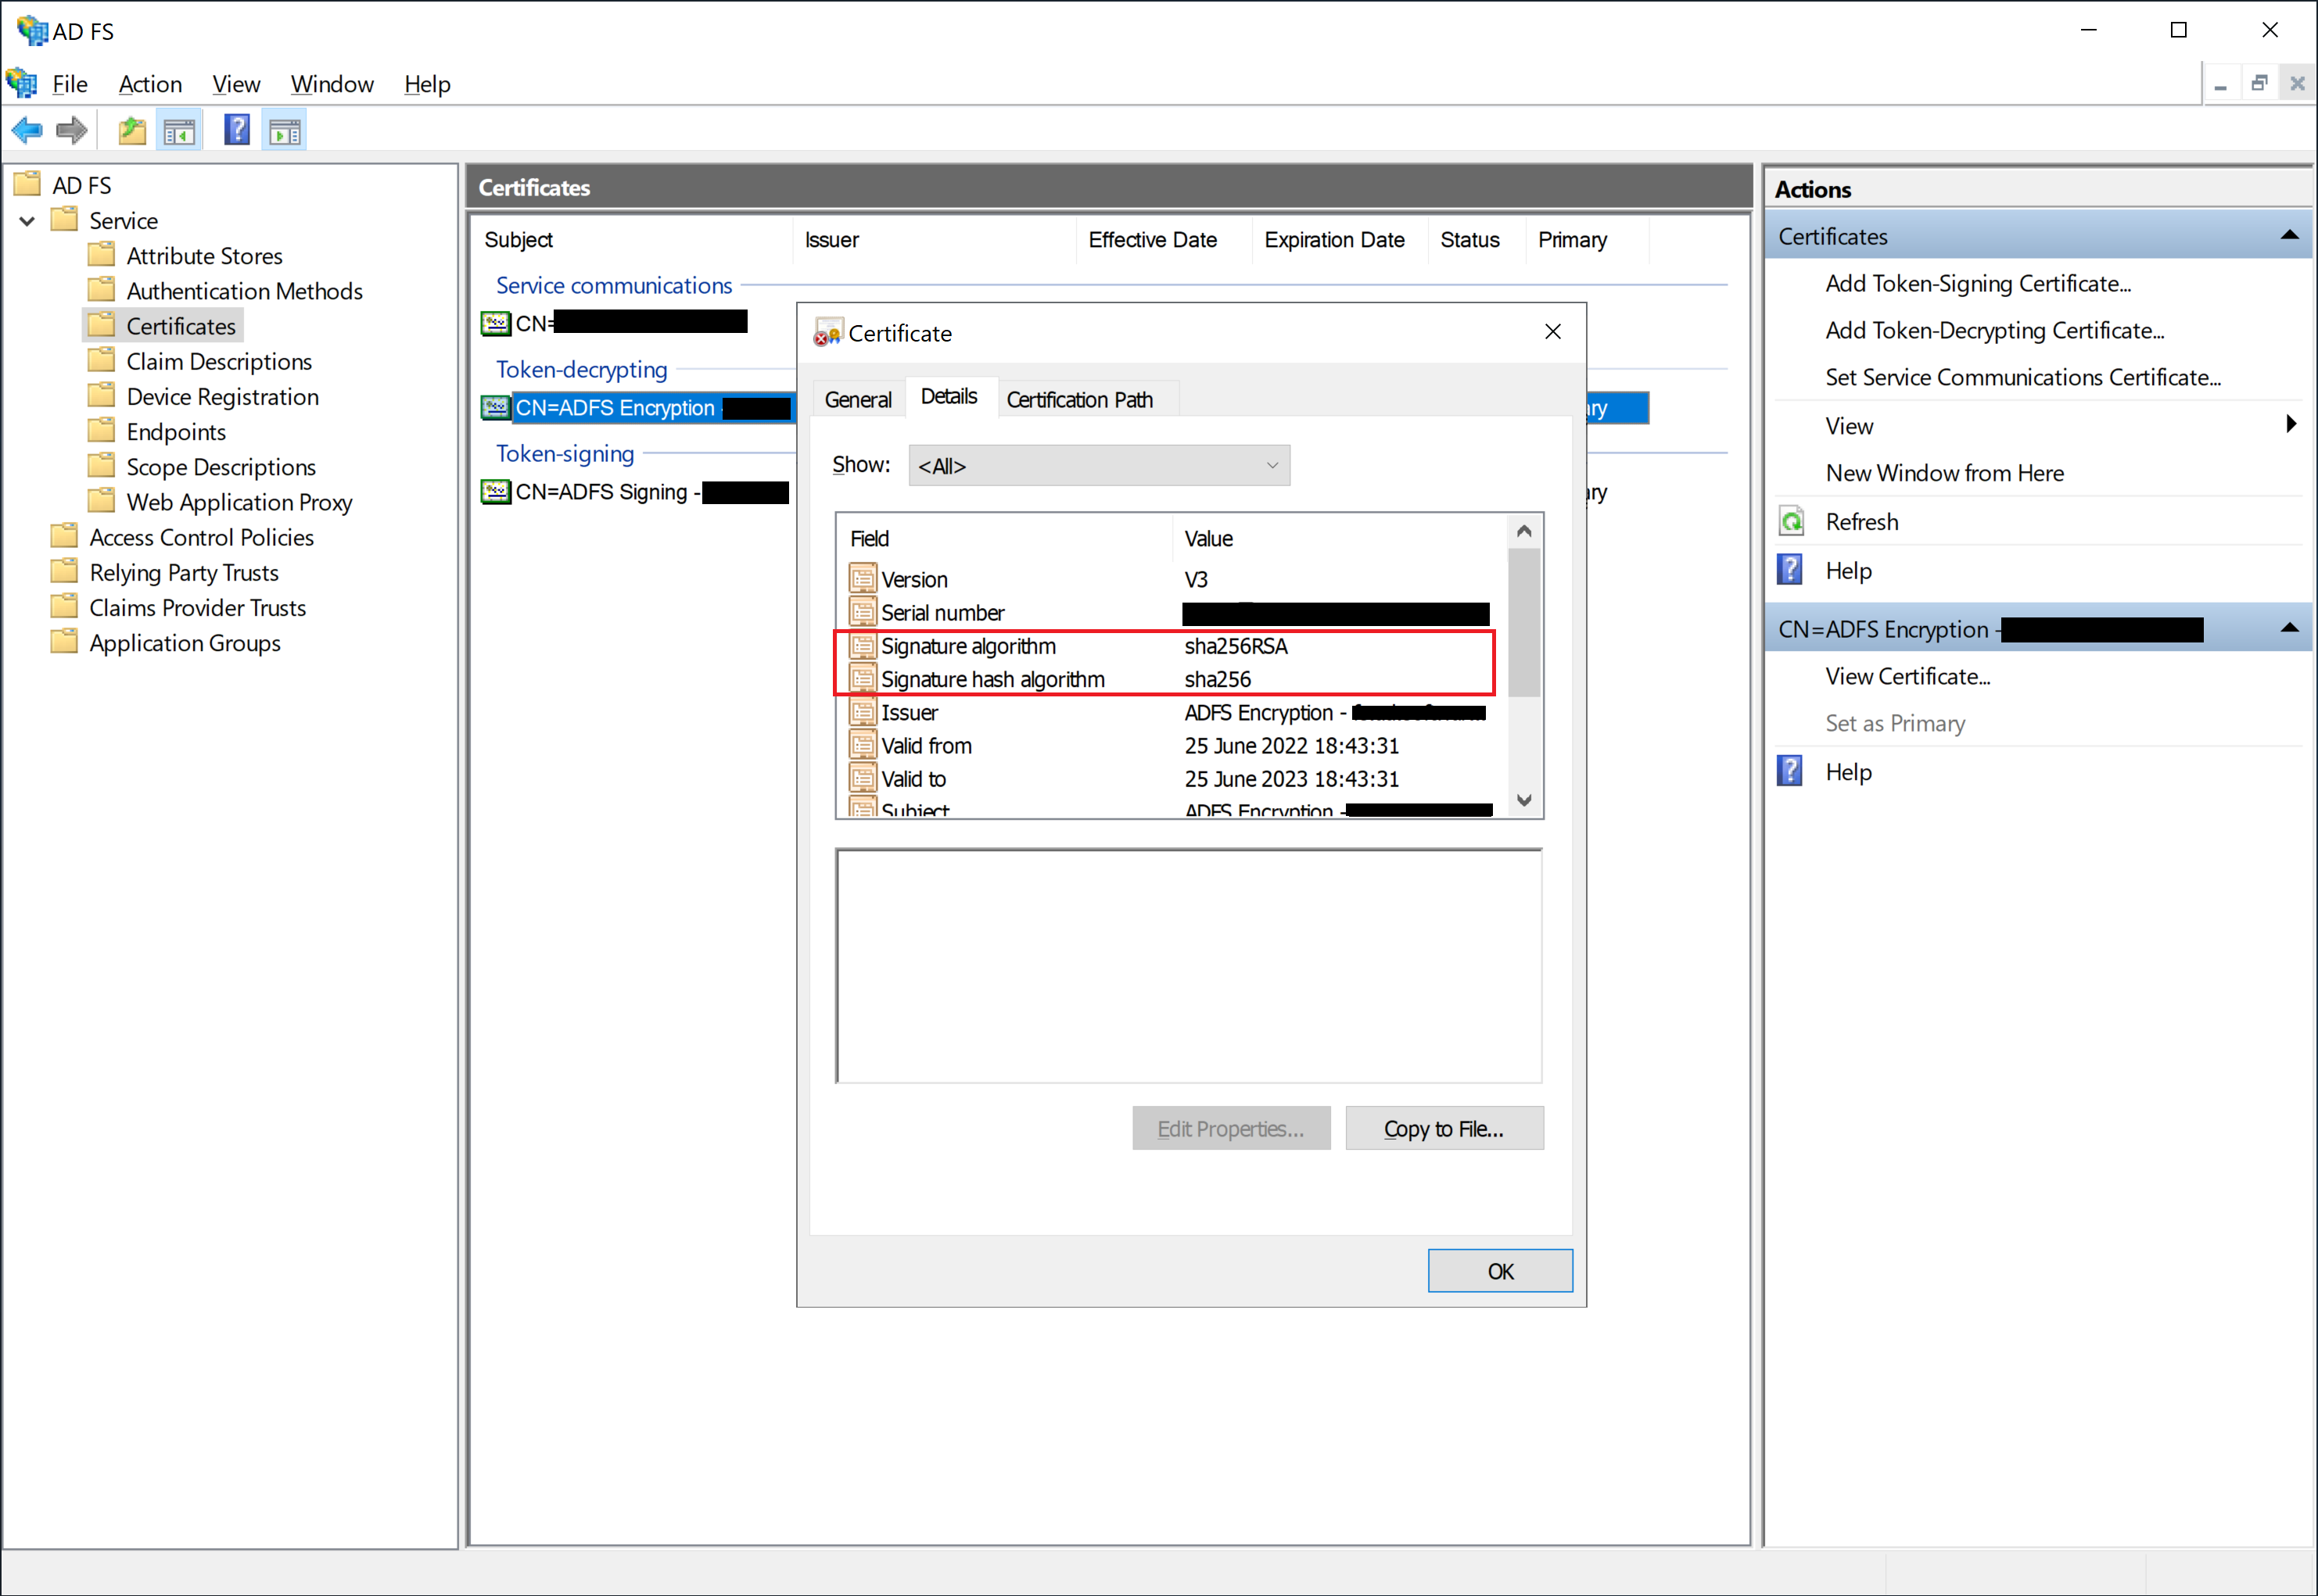
Task: Click the Issuer field icon
Action: point(863,711)
